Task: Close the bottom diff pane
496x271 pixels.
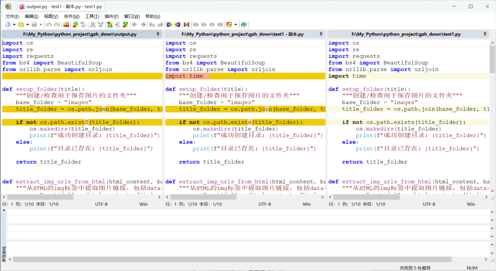Action: point(4,210)
